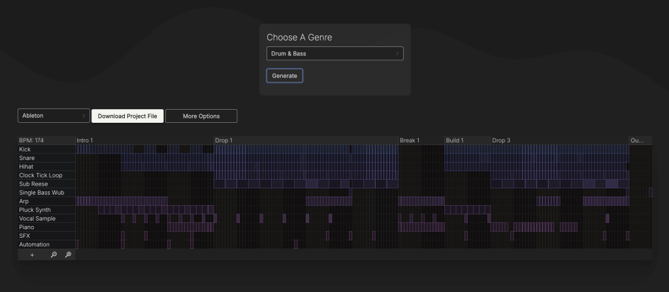Click the Vocal Sample track name
Screen dimensions: 669x292
(x=37, y=219)
